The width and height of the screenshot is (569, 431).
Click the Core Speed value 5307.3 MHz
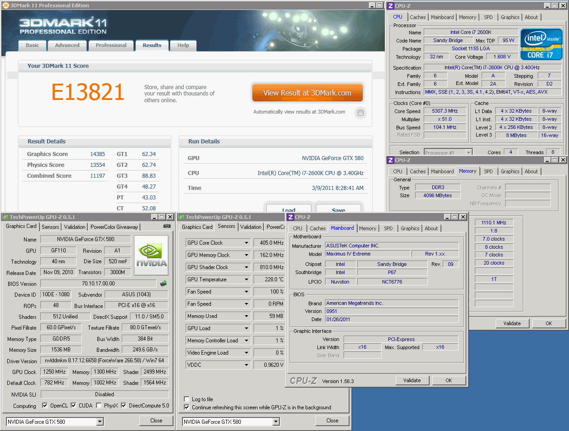coord(445,111)
